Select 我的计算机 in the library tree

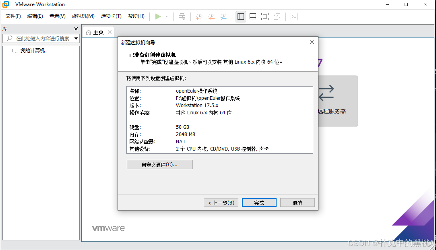click(29, 51)
